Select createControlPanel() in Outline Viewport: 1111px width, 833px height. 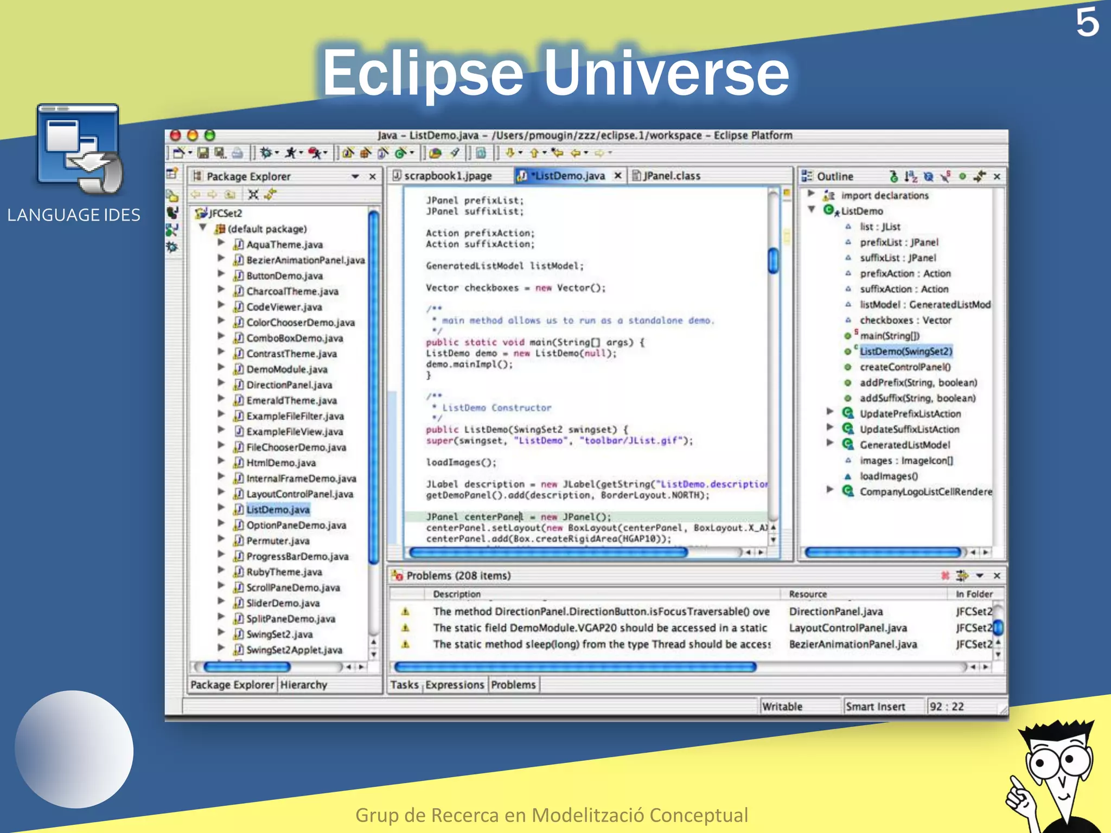[905, 367]
